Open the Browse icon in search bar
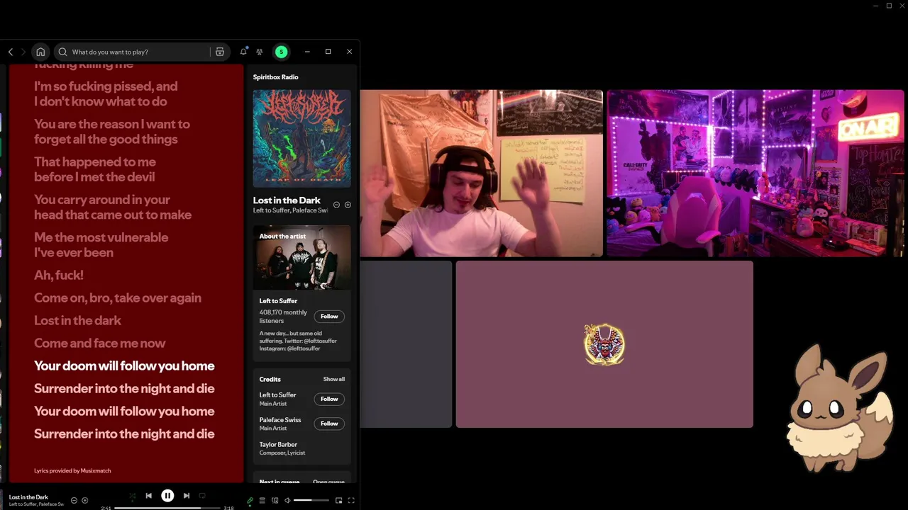 pos(220,52)
